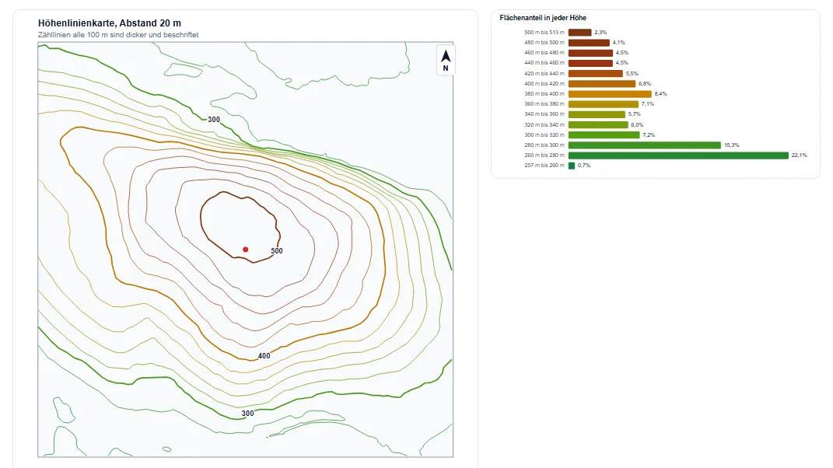This screenshot has height=468, width=833.
Task: Click the 440 m bis 460 m label
Action: click(544, 63)
